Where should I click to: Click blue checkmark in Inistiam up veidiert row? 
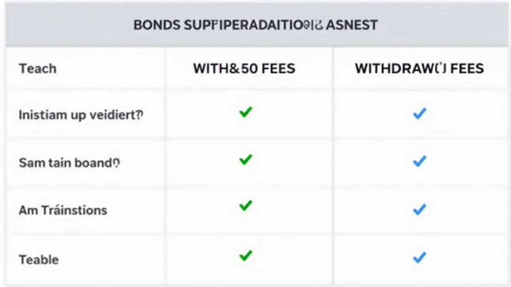coord(419,114)
